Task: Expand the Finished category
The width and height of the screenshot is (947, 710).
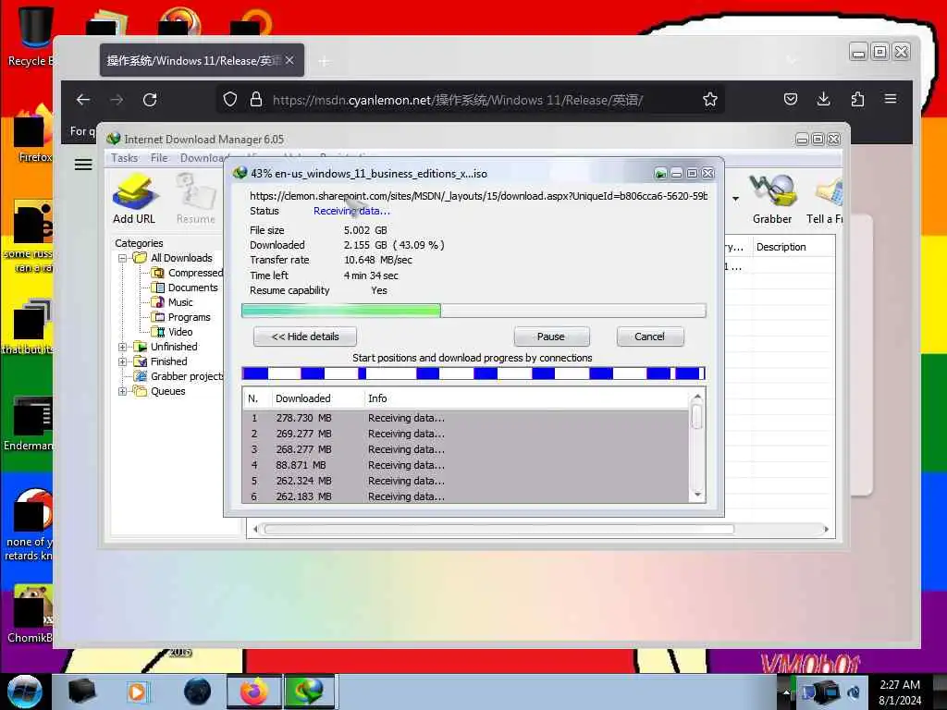Action: [123, 362]
